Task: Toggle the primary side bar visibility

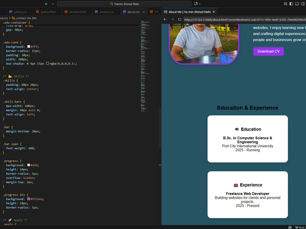Action: point(291,4)
